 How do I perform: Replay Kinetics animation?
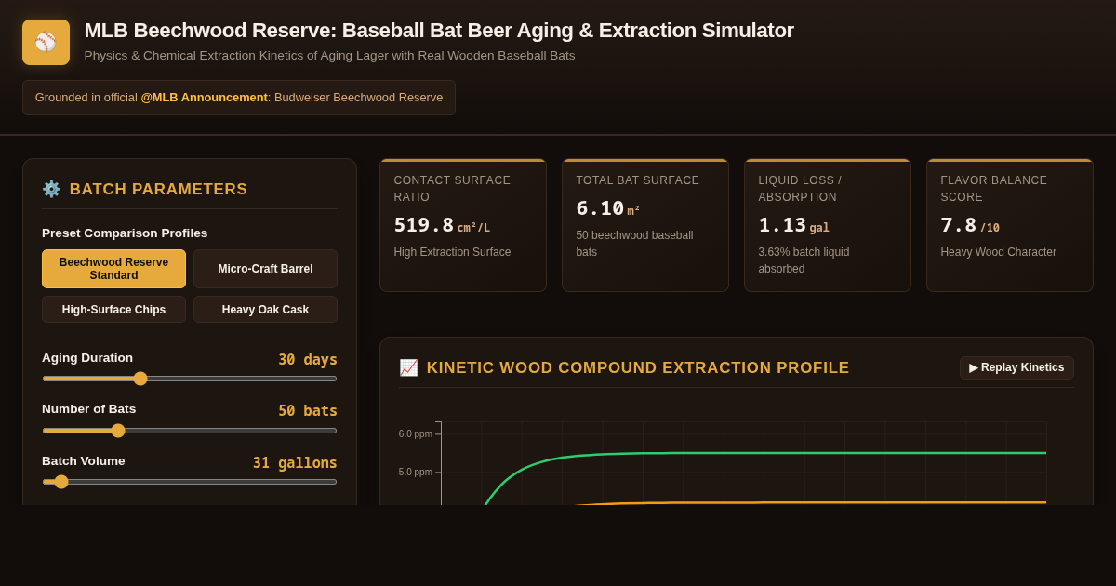[1016, 367]
